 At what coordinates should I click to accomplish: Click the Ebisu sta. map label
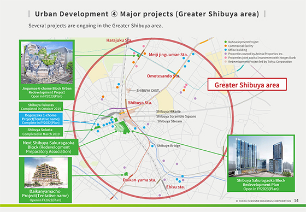pos(175,187)
